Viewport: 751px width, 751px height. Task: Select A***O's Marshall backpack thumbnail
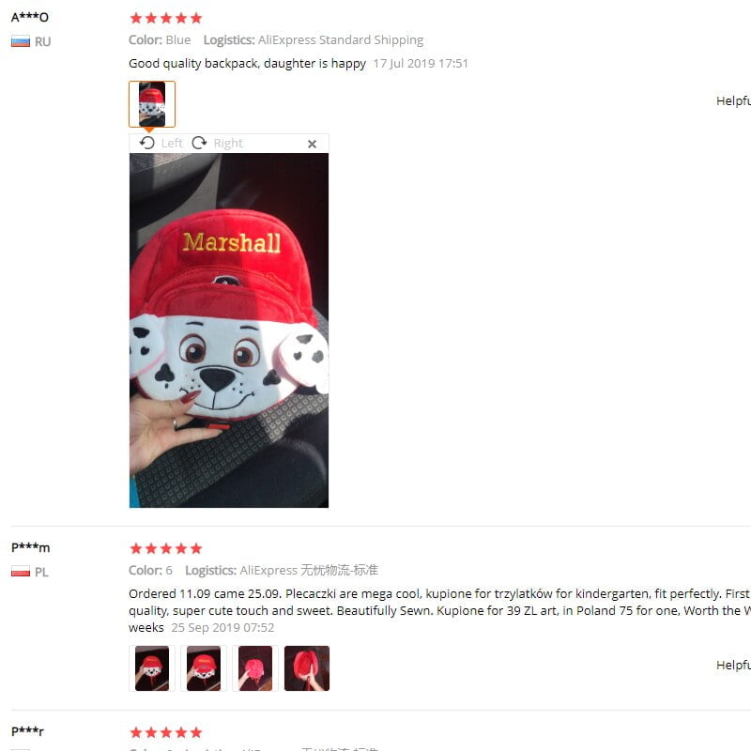click(x=152, y=104)
